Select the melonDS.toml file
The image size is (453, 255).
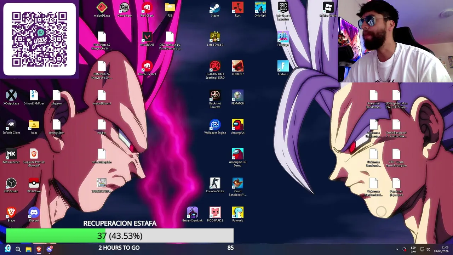coord(102,98)
